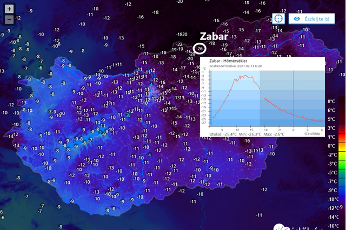Click the Időkép logo at bottom

(x=298, y=227)
